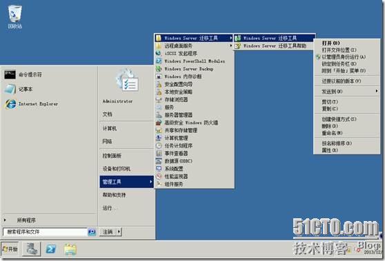This screenshot has width=385, height=261.
Task: Click the 事件查看器 icon
Action: 159,154
